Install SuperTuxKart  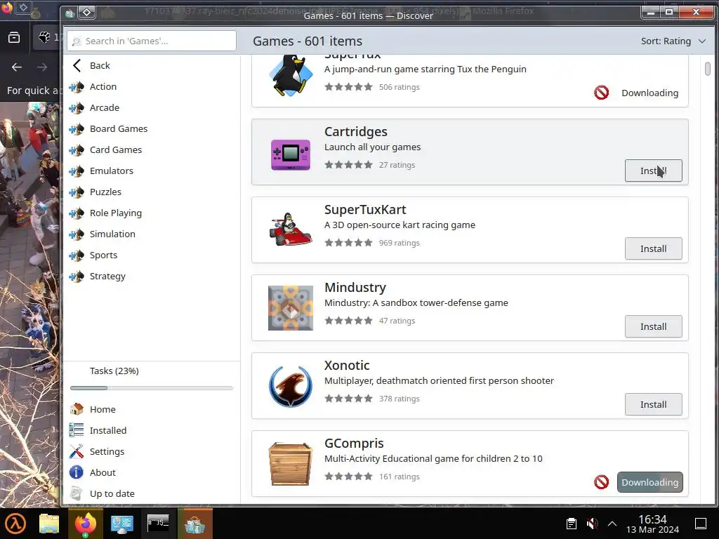[654, 248]
